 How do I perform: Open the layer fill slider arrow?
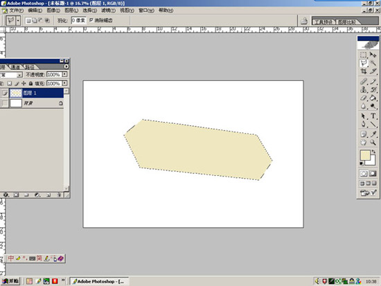64,83
